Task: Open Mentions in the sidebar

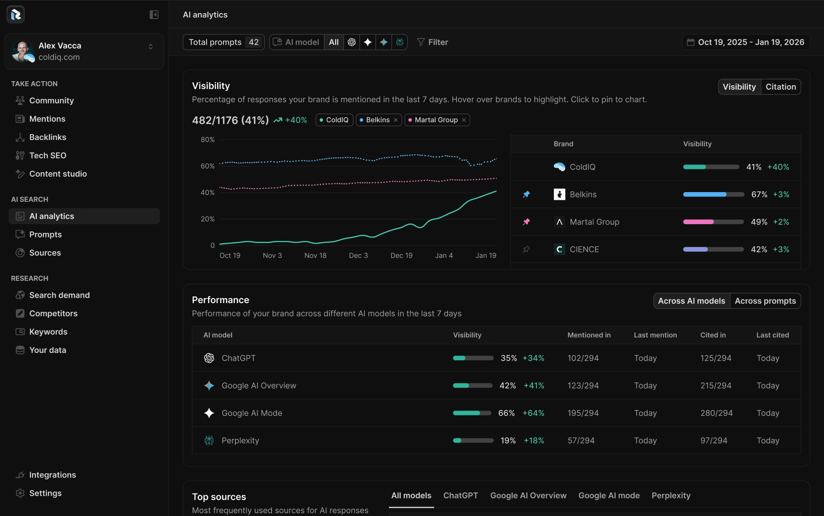Action: click(x=84, y=119)
